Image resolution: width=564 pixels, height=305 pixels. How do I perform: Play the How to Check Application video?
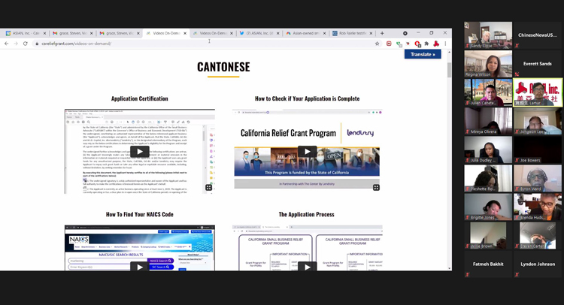pyautogui.click(x=307, y=151)
